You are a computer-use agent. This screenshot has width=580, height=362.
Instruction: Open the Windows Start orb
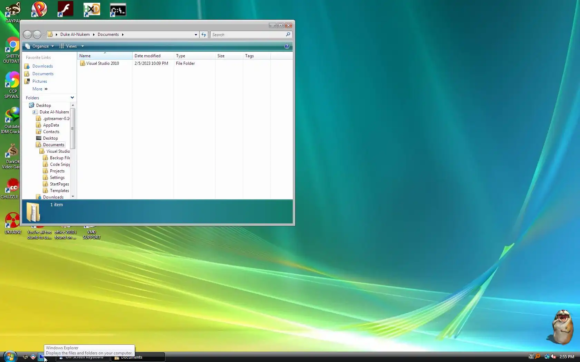(x=10, y=356)
